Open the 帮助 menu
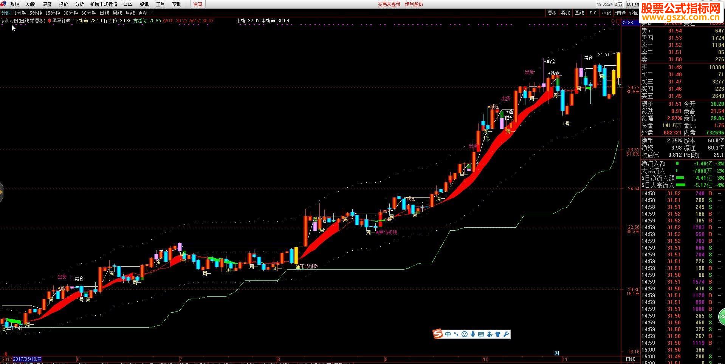The width and height of the screenshot is (725, 364). coord(177,4)
